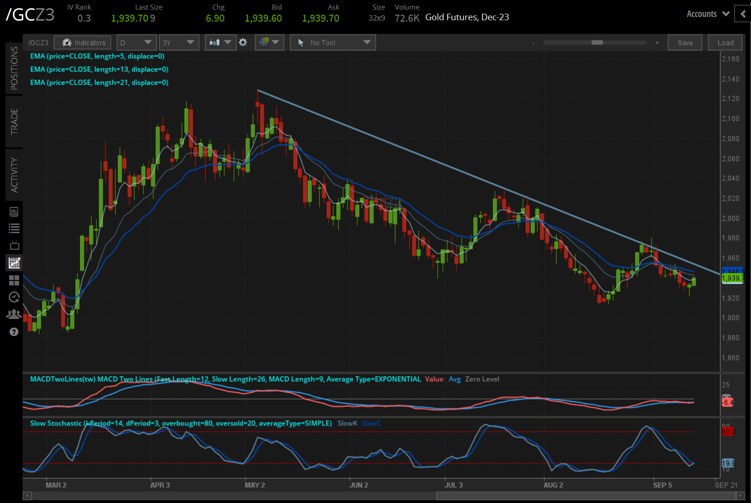This screenshot has height=503, width=751.
Task: Expand the D aggregation period dropdown
Action: pyautogui.click(x=136, y=43)
